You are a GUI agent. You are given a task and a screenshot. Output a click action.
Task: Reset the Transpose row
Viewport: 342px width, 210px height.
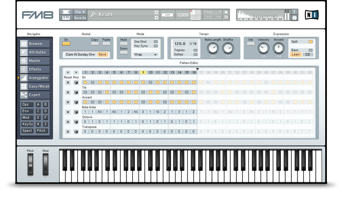[68, 132]
